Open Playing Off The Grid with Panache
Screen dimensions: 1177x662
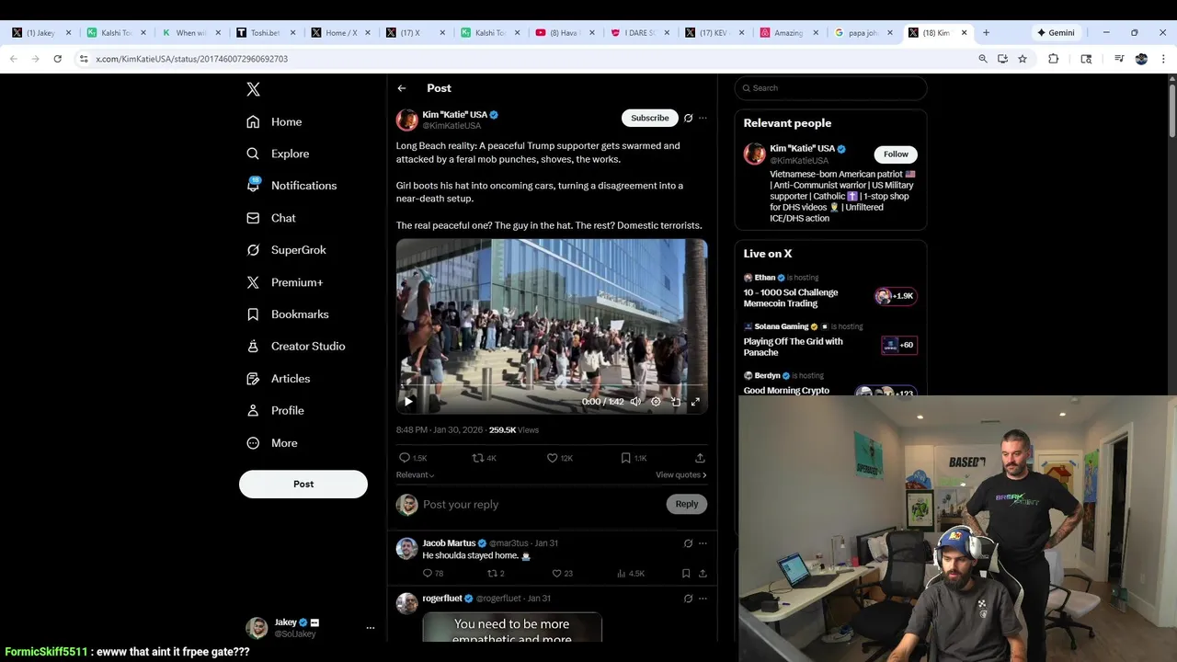[829, 341]
